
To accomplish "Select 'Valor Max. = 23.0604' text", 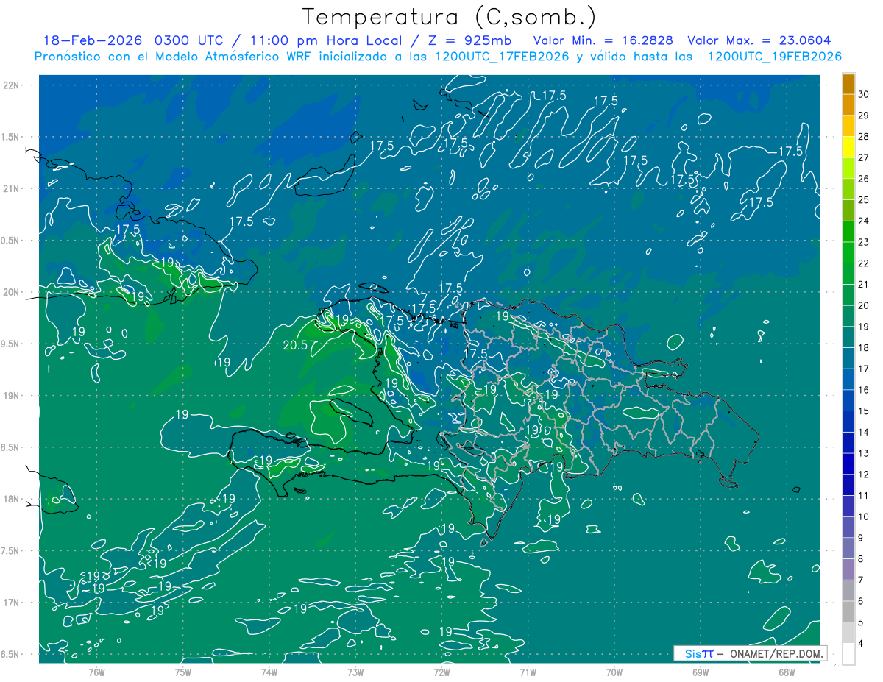I will click(x=759, y=40).
